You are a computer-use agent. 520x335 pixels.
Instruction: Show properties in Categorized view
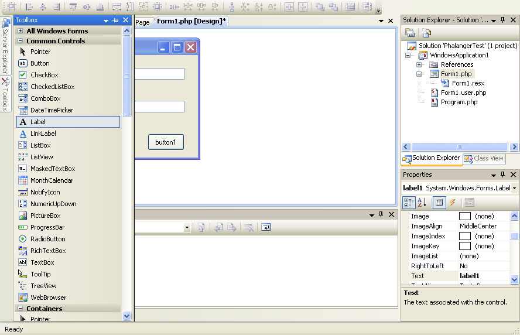tap(409, 203)
